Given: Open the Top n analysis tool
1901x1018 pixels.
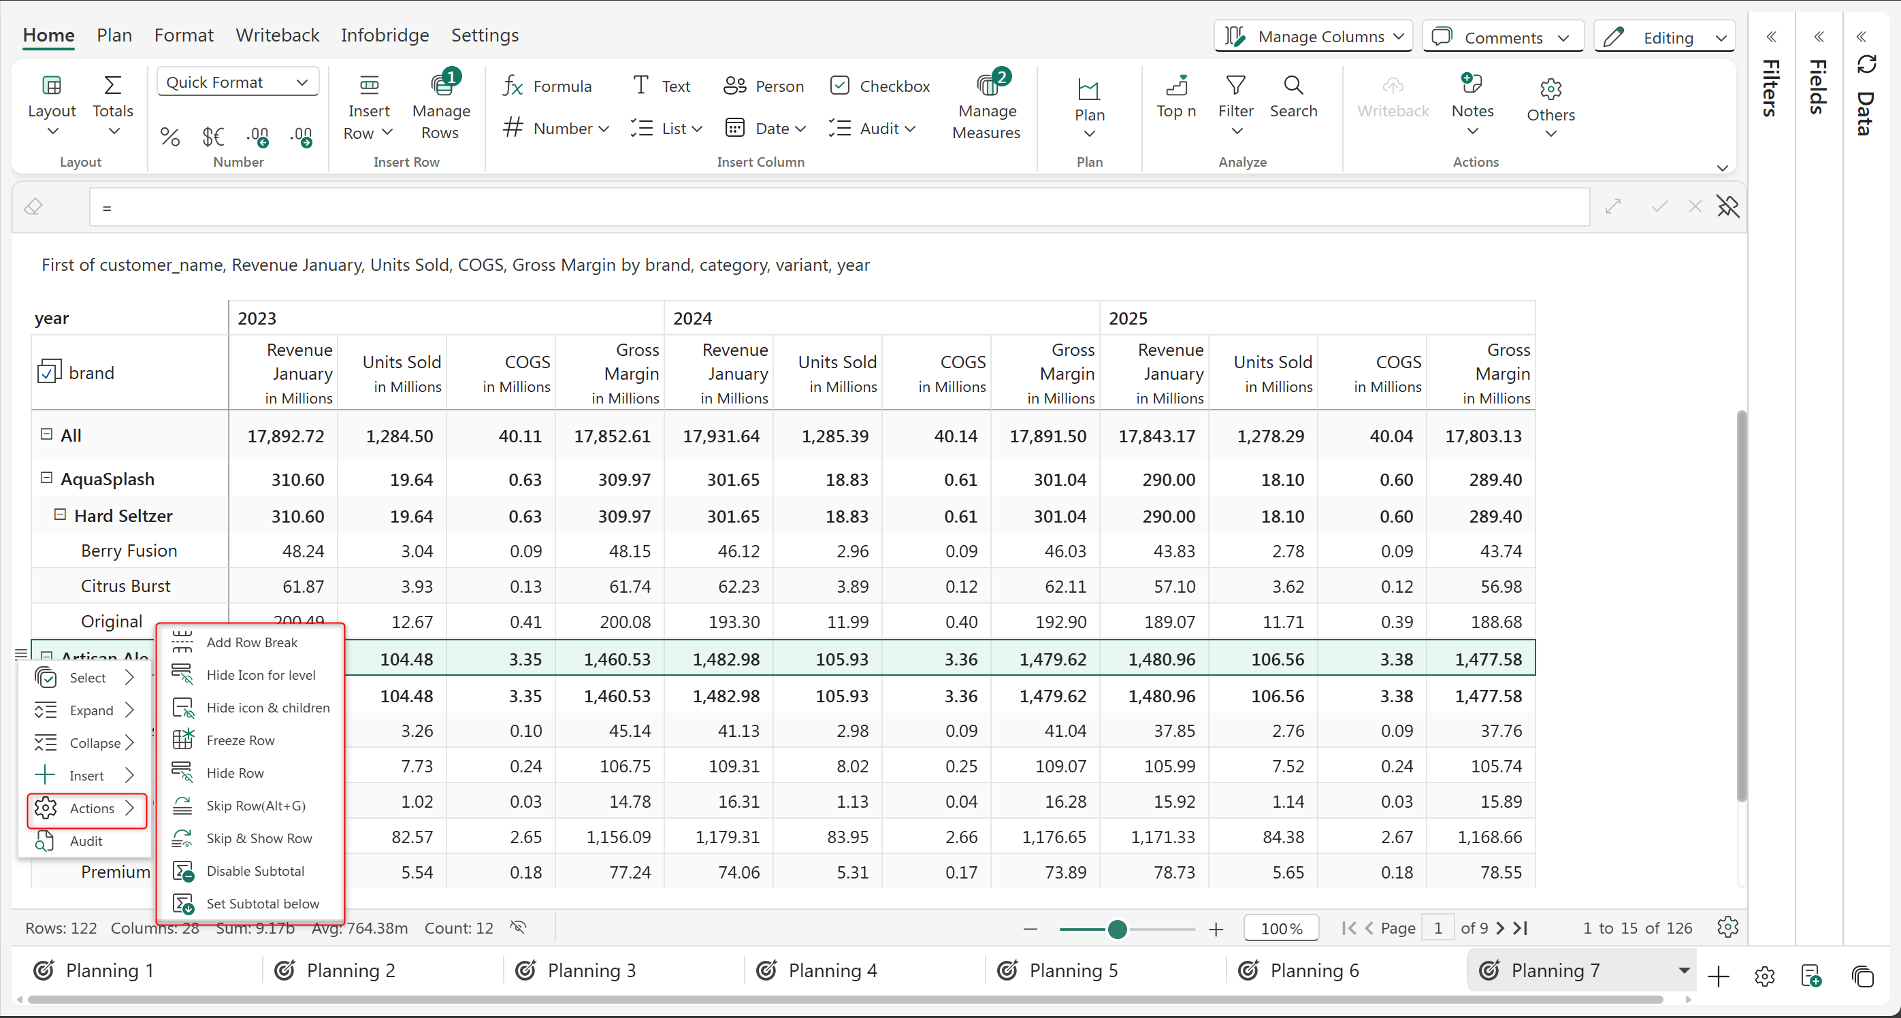Looking at the screenshot, I should tap(1175, 97).
